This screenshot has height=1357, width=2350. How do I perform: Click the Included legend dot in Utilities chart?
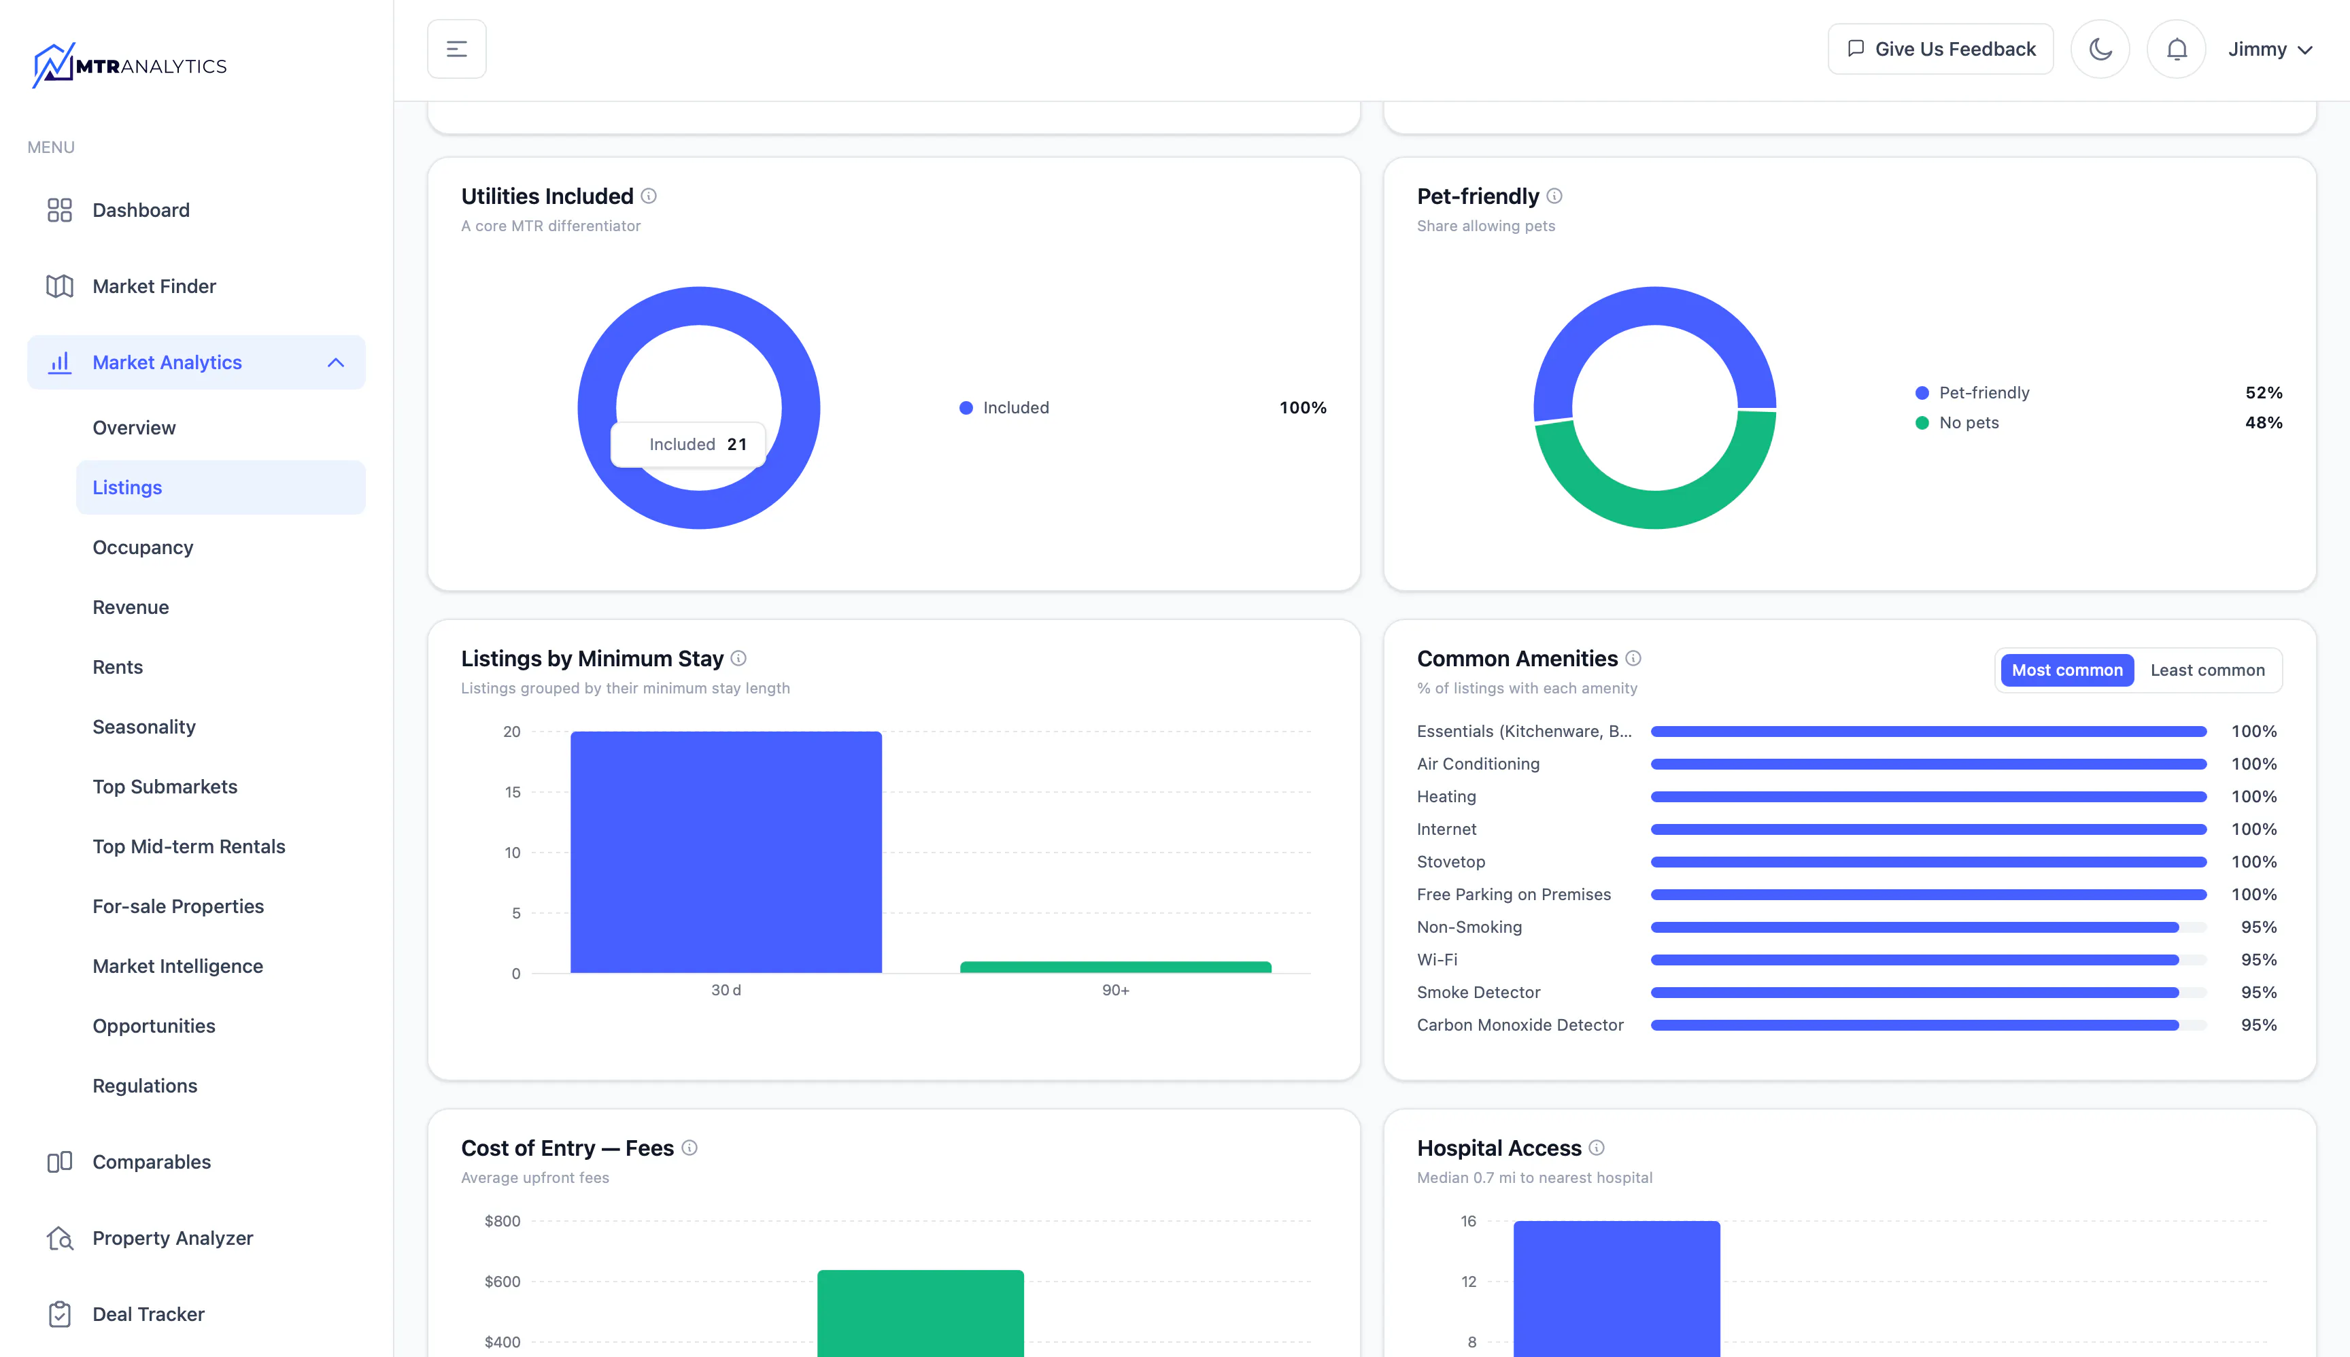pos(967,408)
